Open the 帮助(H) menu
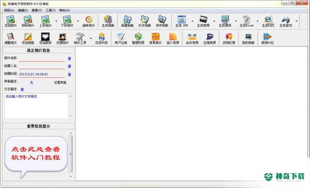 tap(65, 10)
